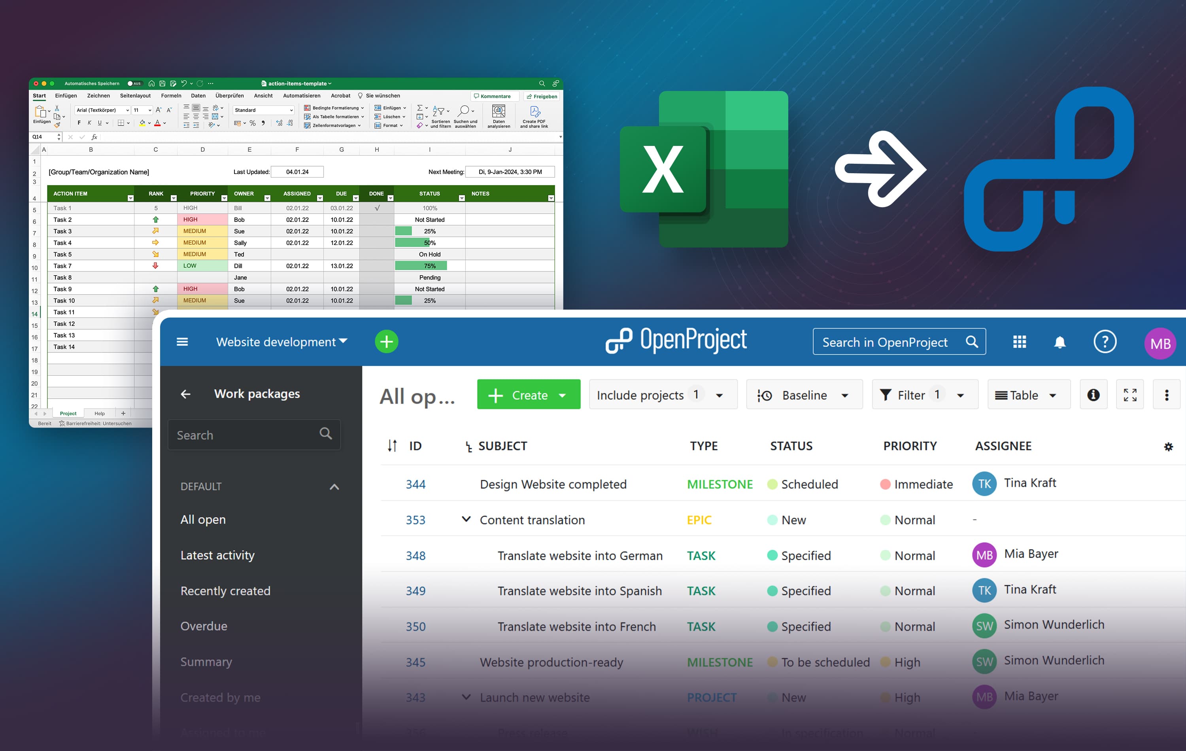
Task: Collapse the DEFAULT sidebar section
Action: [x=334, y=487]
